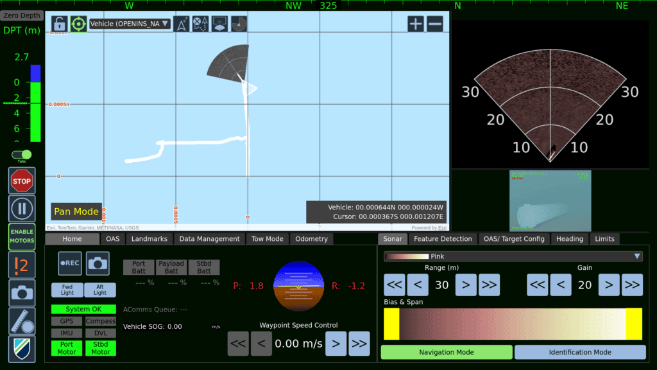Click the circular pause mission icon

coord(22,209)
